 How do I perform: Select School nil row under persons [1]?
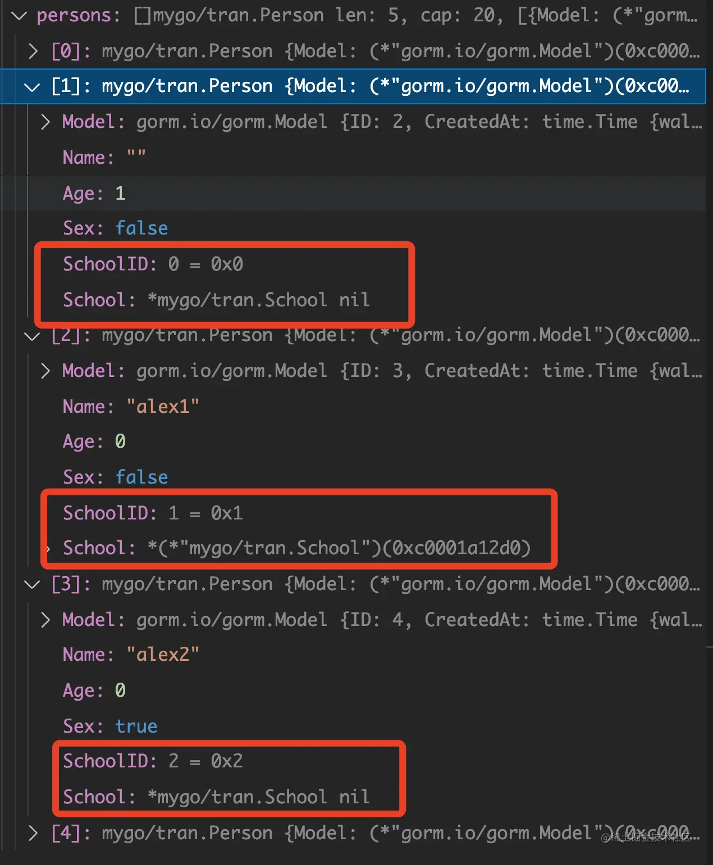(354, 300)
